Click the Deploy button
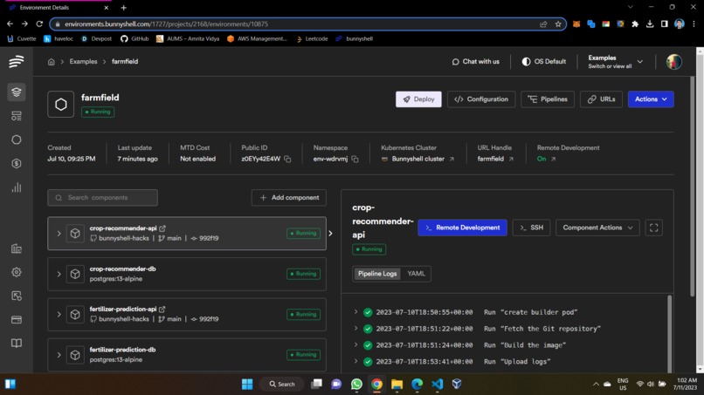The width and height of the screenshot is (704, 395). [418, 99]
